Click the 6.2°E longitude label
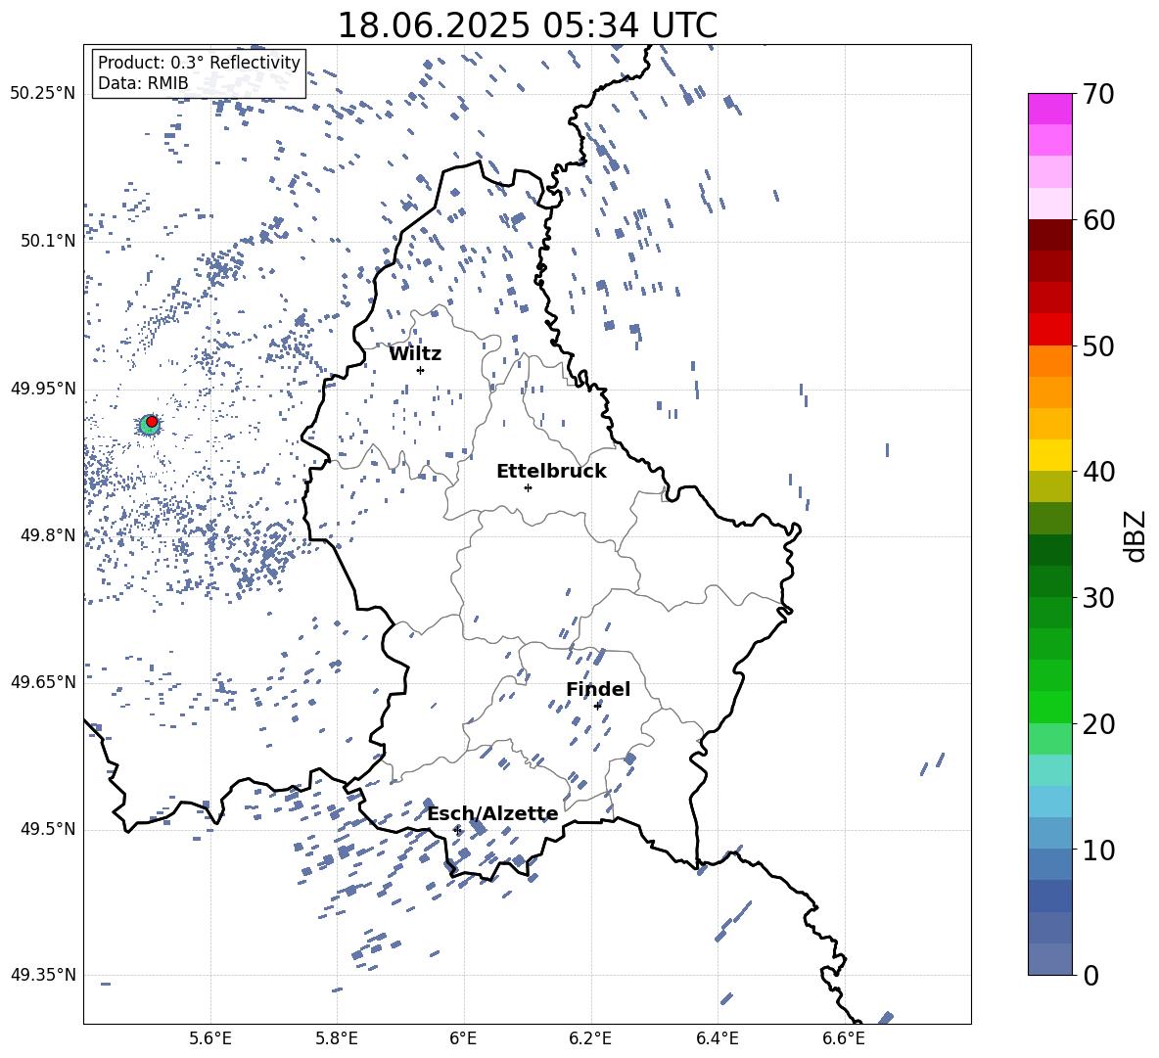 tap(590, 1038)
